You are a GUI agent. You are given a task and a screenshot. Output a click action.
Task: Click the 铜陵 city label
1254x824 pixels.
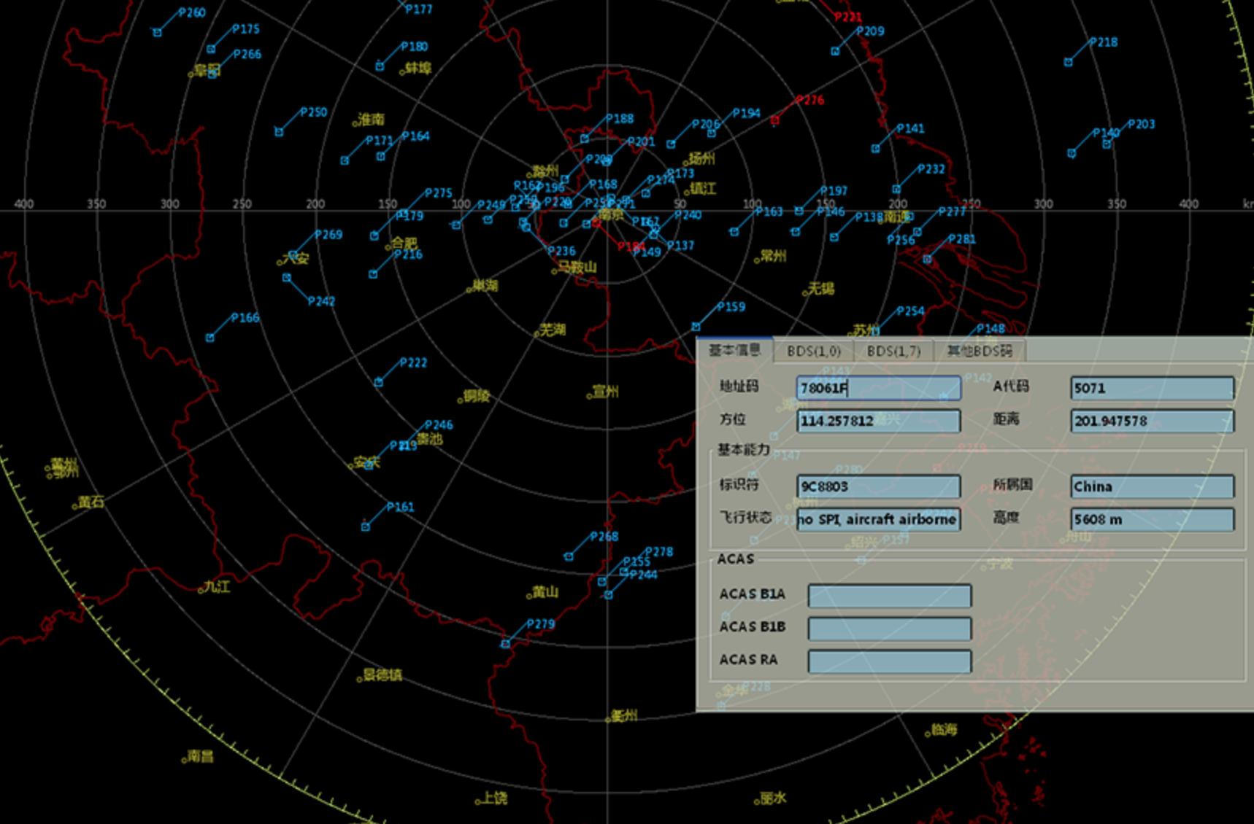point(477,396)
